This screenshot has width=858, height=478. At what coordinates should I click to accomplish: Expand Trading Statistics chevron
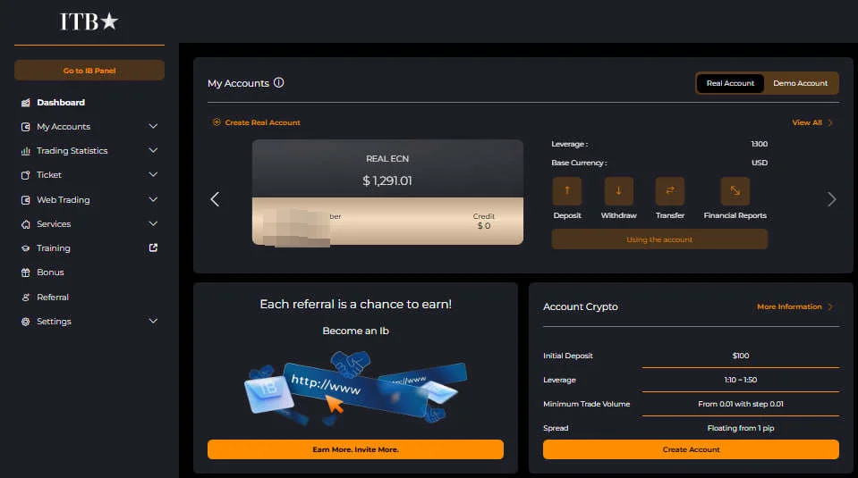(x=153, y=150)
